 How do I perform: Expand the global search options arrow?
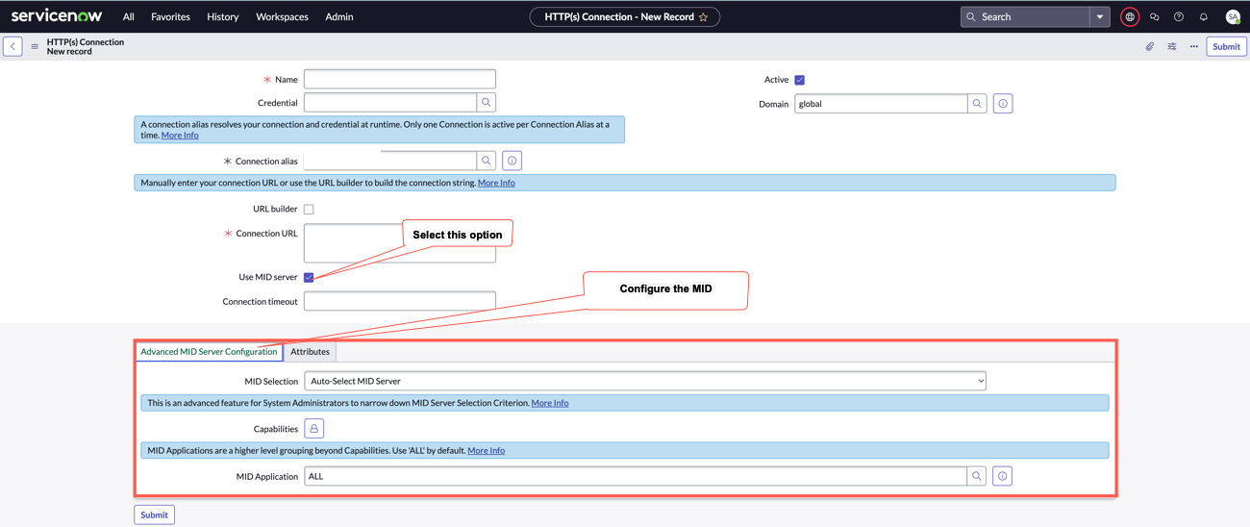click(x=1100, y=17)
